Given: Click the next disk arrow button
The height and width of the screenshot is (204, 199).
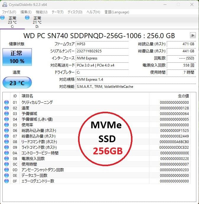Looking at the screenshot, I should (193, 35).
